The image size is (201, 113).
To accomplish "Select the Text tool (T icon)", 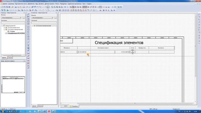I will 28,46.
